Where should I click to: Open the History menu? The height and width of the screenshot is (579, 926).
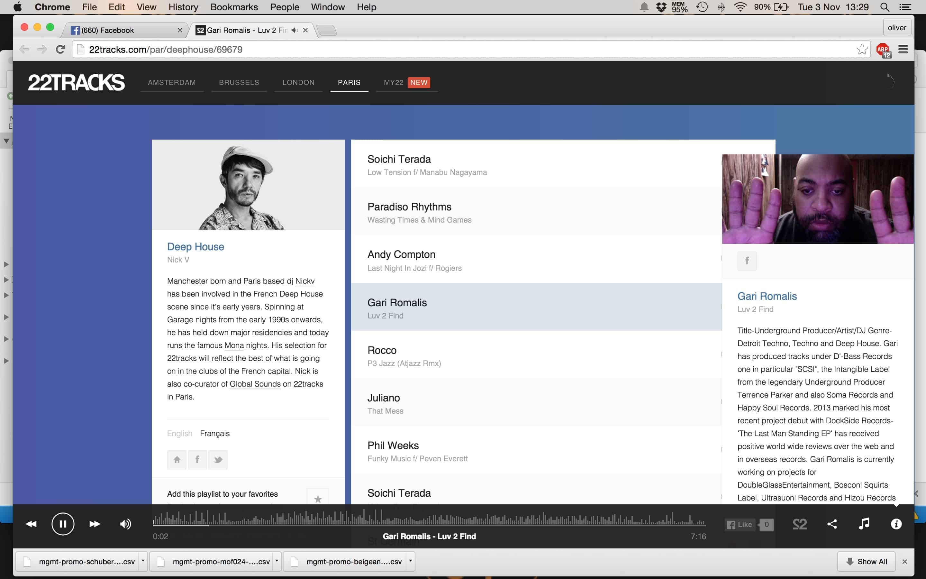pos(183,7)
